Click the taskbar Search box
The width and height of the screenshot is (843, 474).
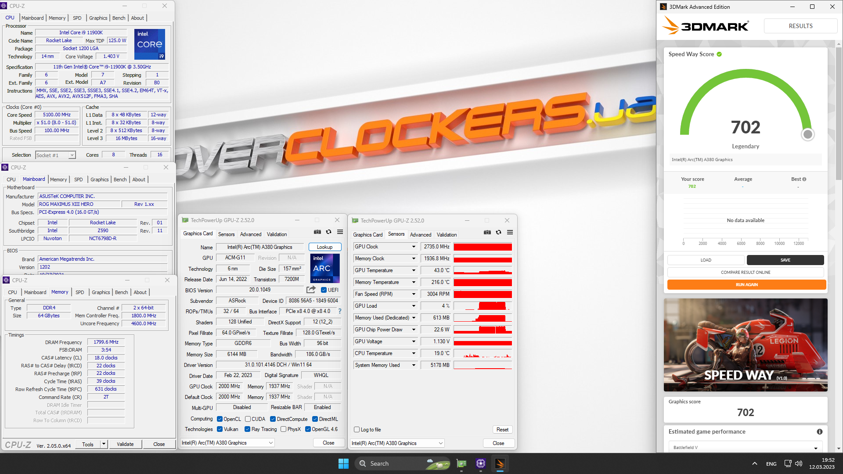[403, 463]
